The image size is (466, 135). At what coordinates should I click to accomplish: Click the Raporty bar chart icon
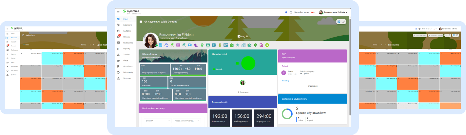click(118, 49)
